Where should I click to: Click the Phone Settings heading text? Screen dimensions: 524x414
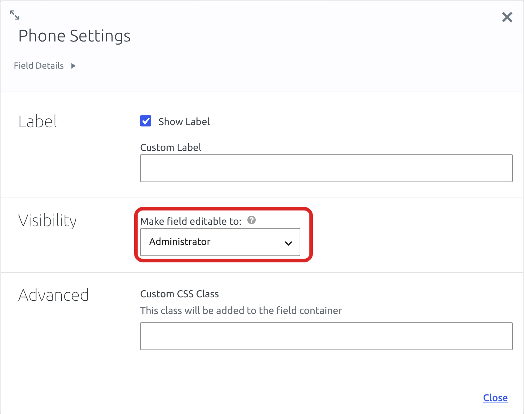tap(75, 36)
